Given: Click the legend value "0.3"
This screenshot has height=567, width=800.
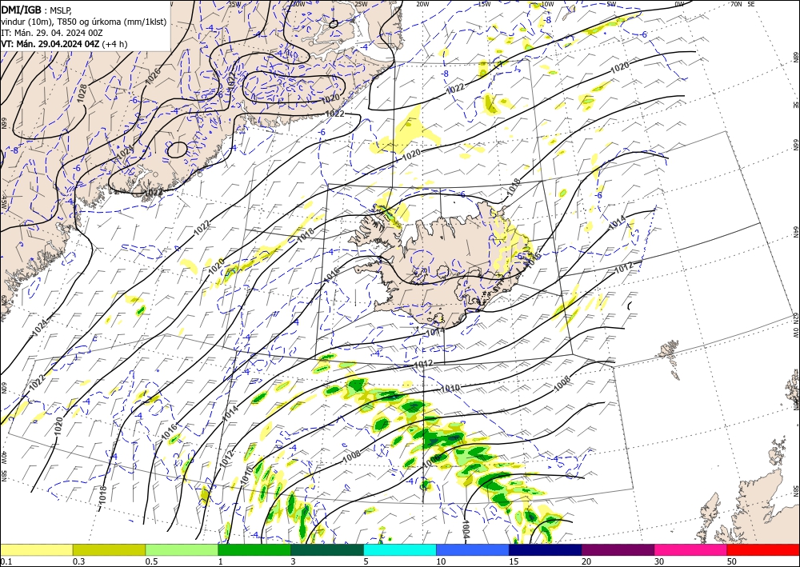Looking at the screenshot, I should pos(78,561).
